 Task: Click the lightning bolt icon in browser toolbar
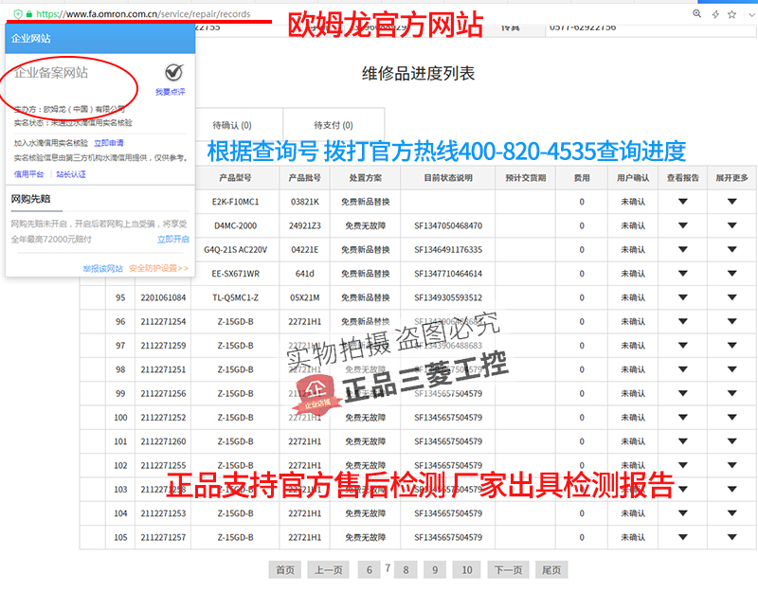pyautogui.click(x=715, y=14)
